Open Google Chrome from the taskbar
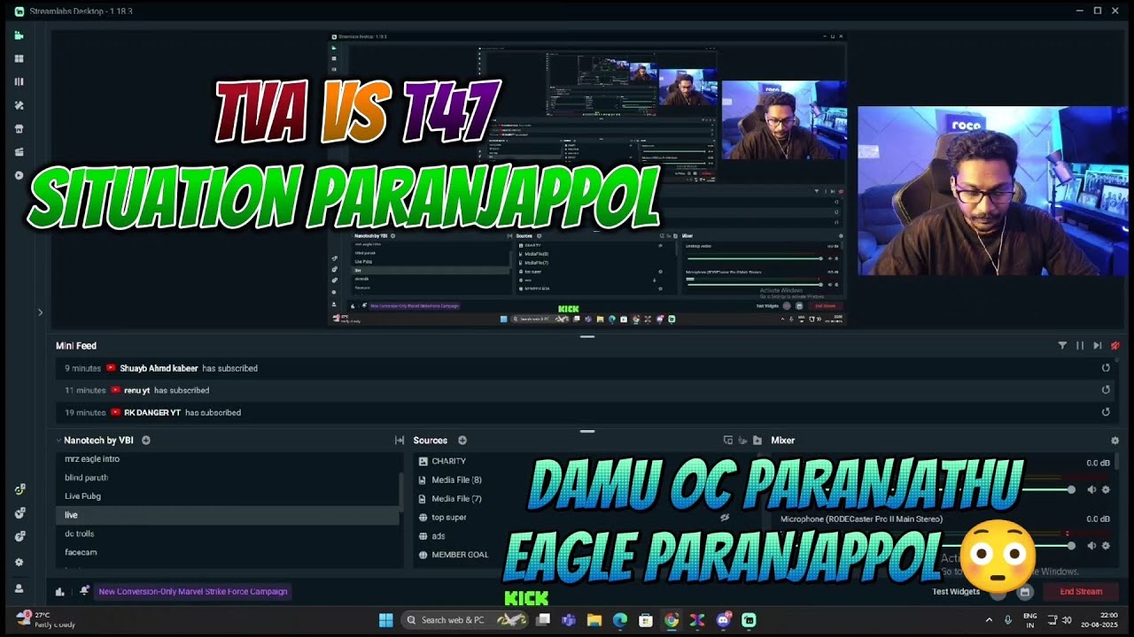The width and height of the screenshot is (1134, 637). click(x=672, y=620)
